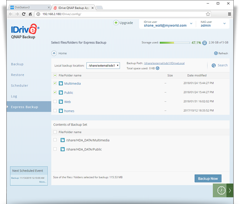Expand the green widget right arrow
240x204 pixels.
click(230, 190)
